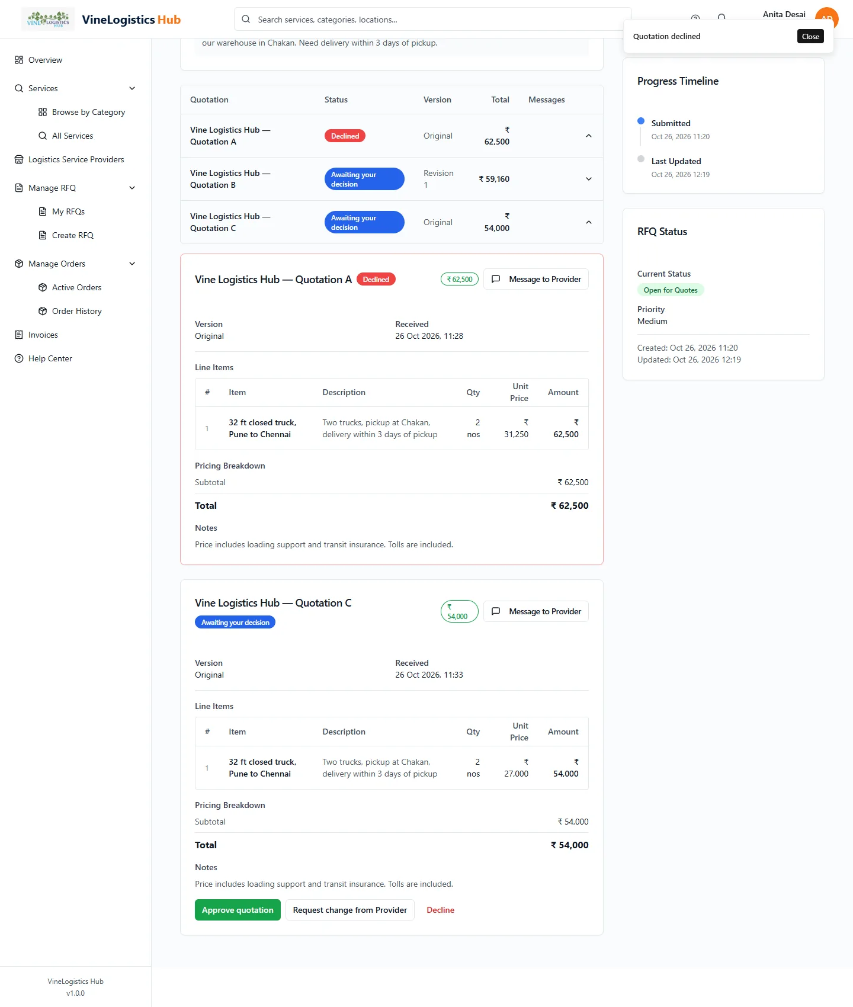Decline Quotation C via red link
Viewport: 853px width, 1007px height.
[x=441, y=910]
